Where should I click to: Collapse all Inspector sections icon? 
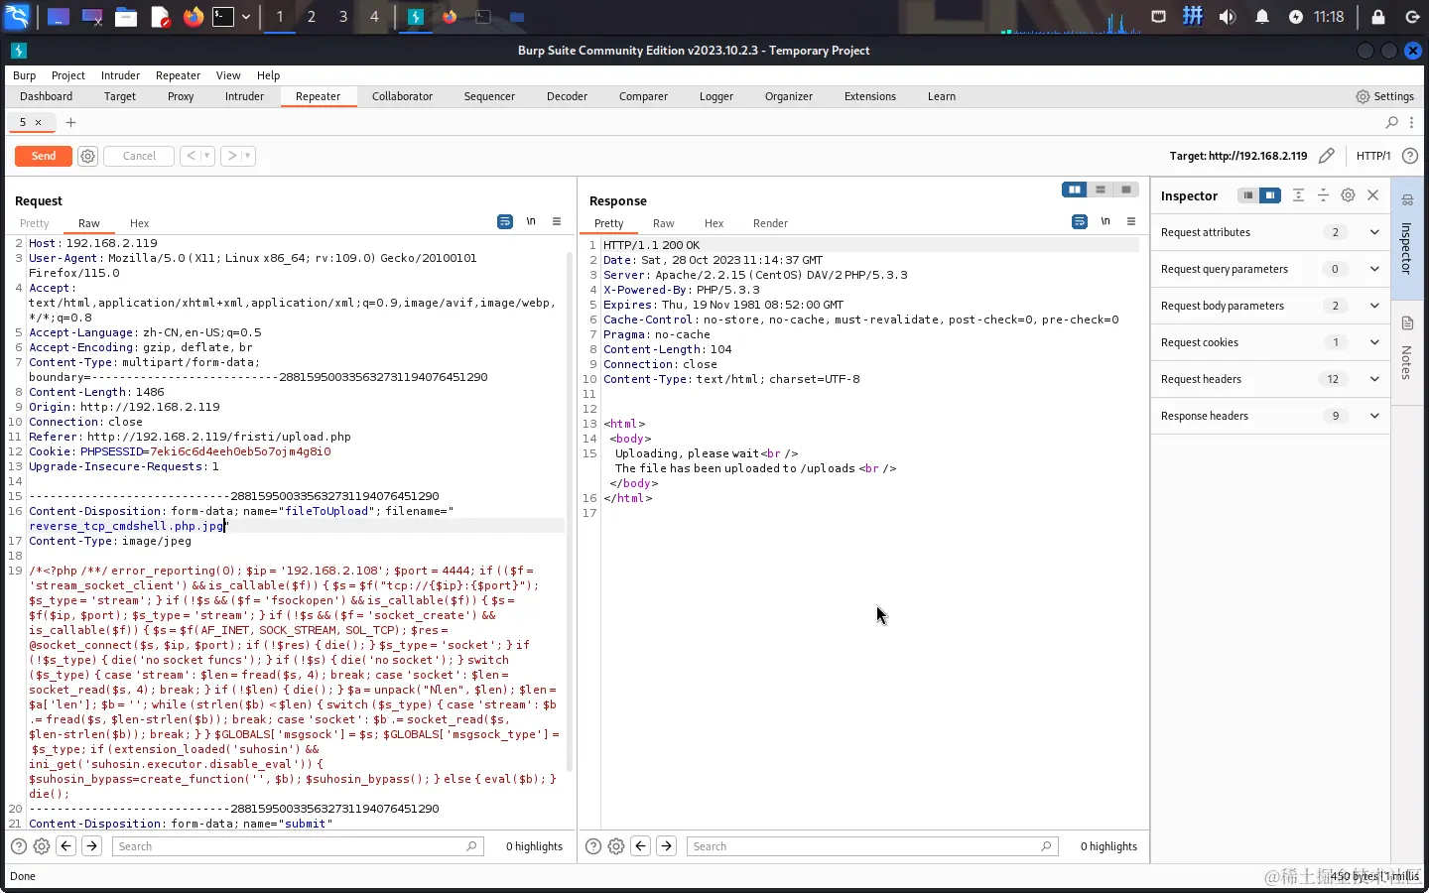[x=1323, y=195]
